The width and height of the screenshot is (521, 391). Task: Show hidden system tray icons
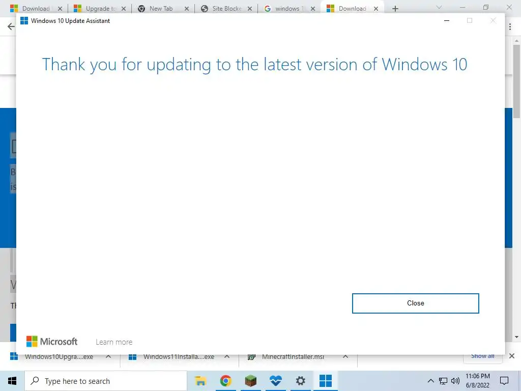(430, 381)
